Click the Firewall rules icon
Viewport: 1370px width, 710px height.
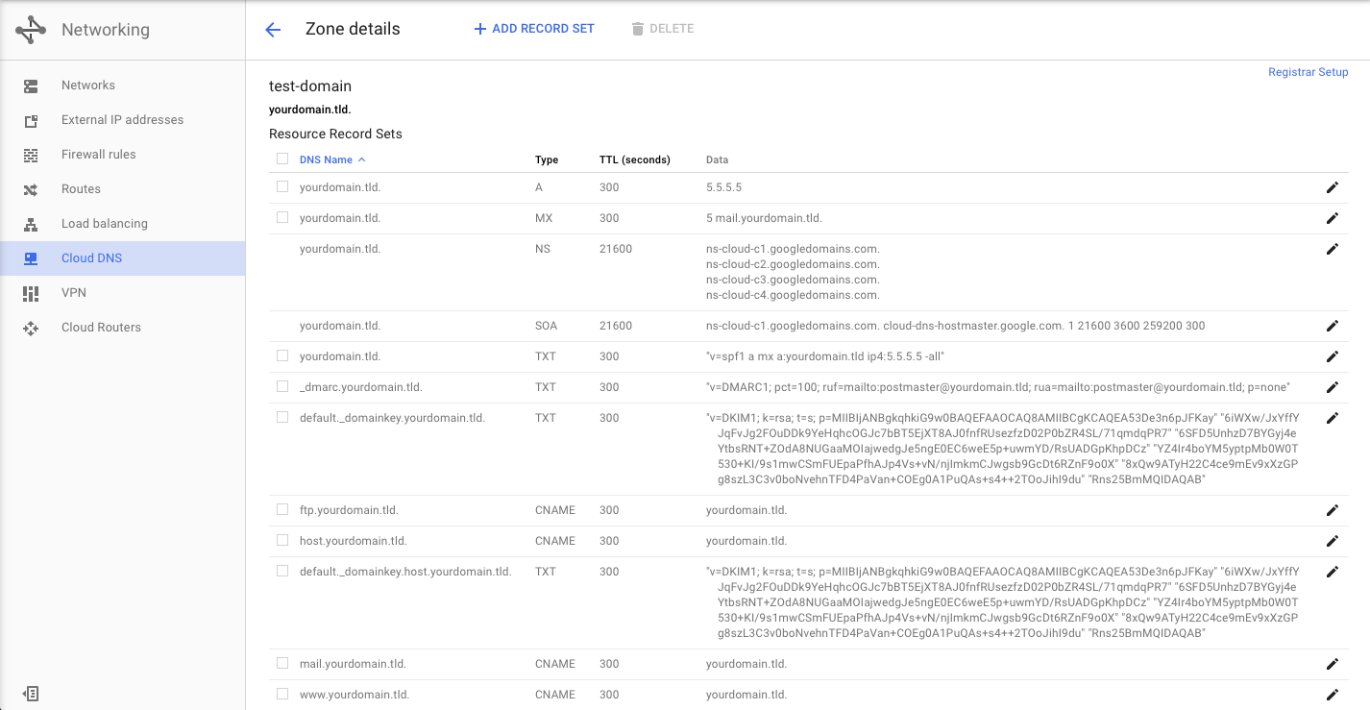tap(31, 155)
